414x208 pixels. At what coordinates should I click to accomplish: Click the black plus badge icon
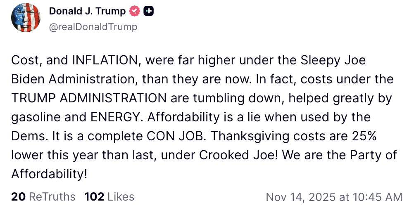[x=148, y=12]
